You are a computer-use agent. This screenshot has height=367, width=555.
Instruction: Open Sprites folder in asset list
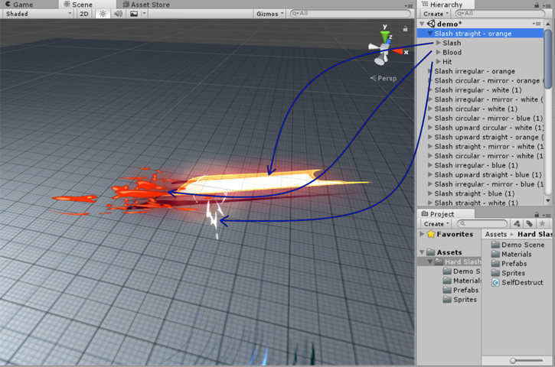(508, 273)
